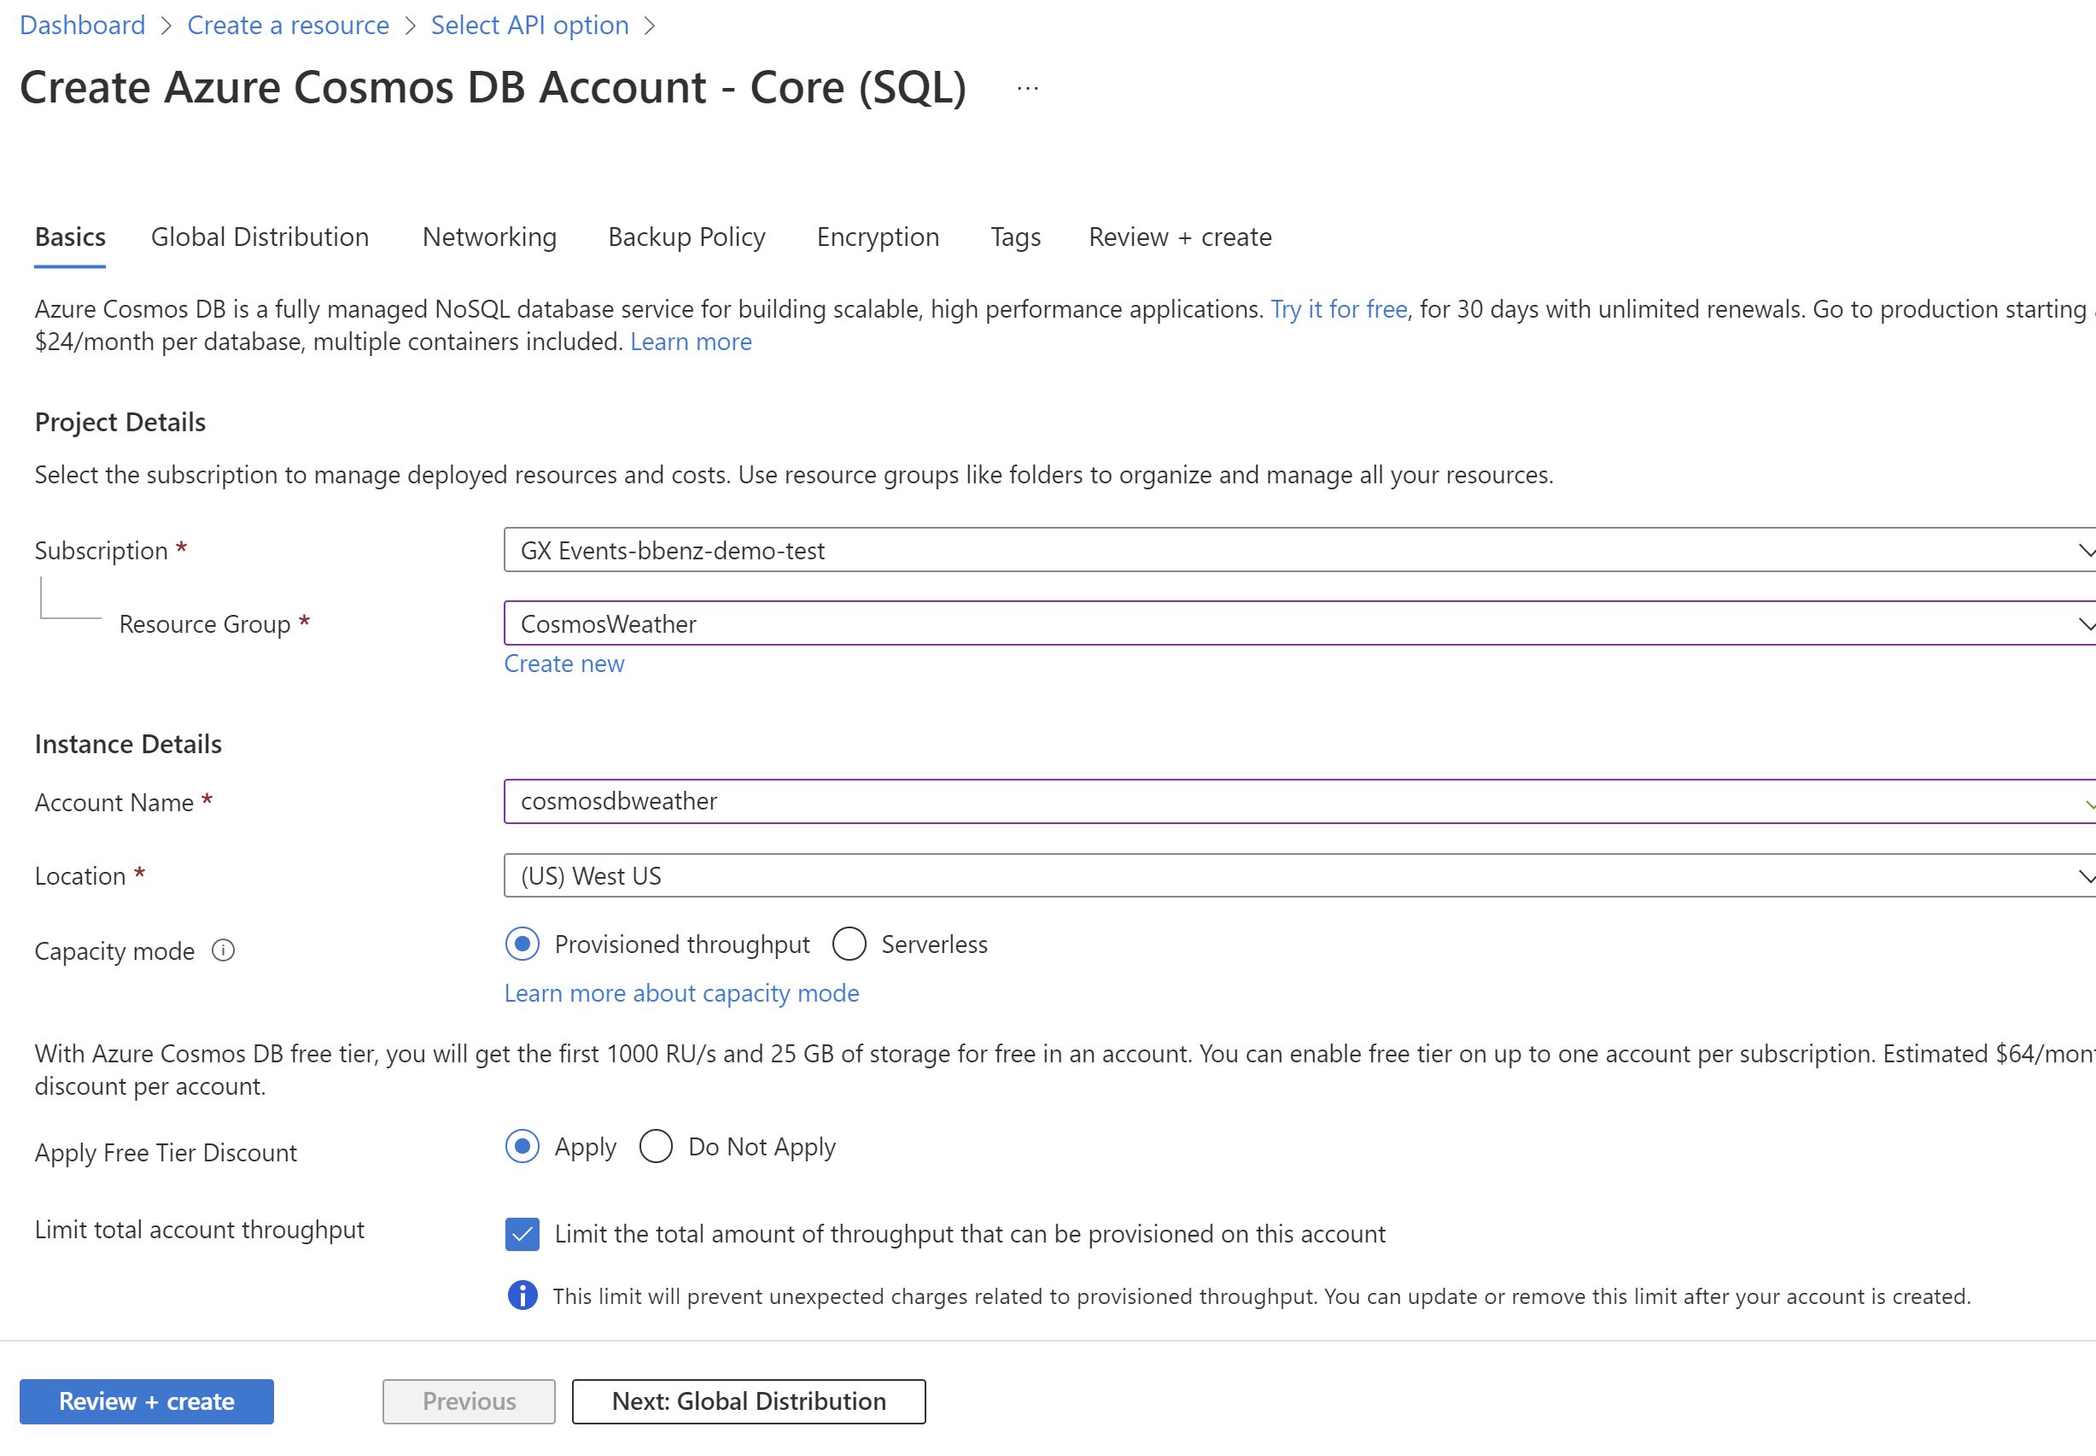Viewport: 2096px width, 1456px height.
Task: Open the Resource Group dropdown
Action: [x=1299, y=624]
